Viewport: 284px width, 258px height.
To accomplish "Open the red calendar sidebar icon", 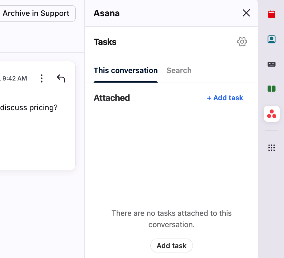I will point(271,14).
